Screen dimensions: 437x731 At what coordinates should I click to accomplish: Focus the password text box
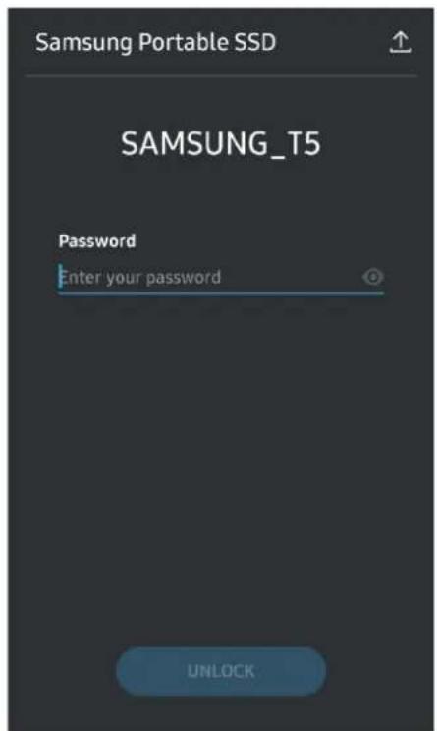tap(221, 278)
